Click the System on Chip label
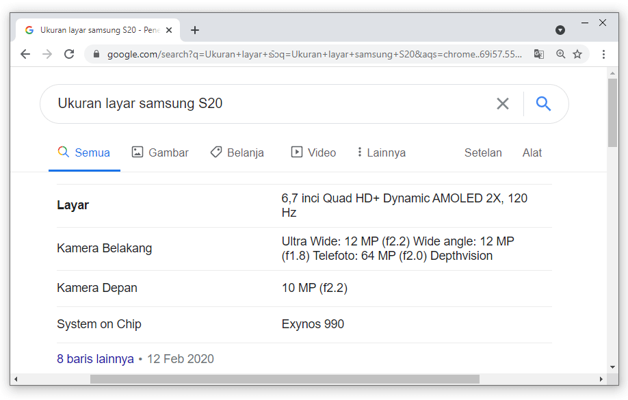This screenshot has width=628, height=400. [x=99, y=324]
